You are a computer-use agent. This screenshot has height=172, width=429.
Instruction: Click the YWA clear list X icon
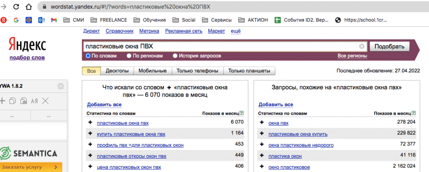pos(45,101)
